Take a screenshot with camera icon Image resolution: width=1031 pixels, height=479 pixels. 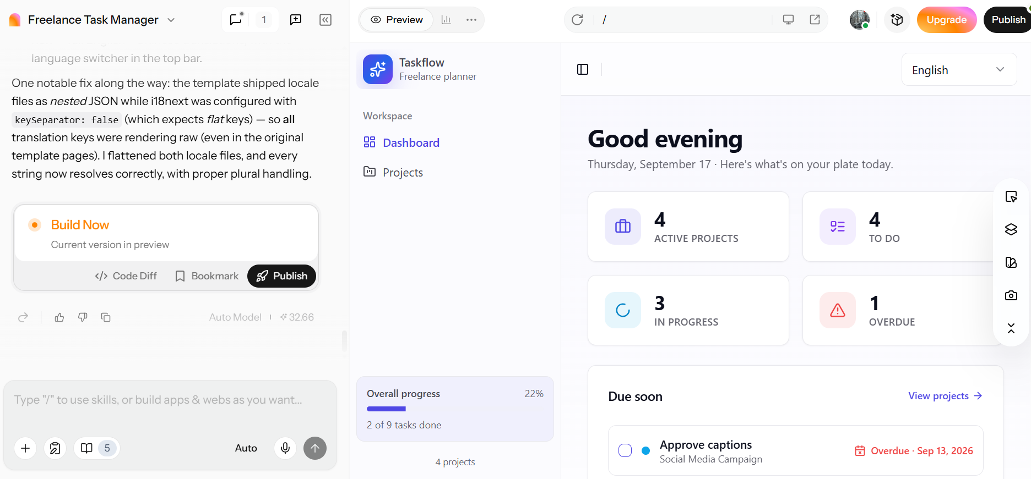point(1011,295)
